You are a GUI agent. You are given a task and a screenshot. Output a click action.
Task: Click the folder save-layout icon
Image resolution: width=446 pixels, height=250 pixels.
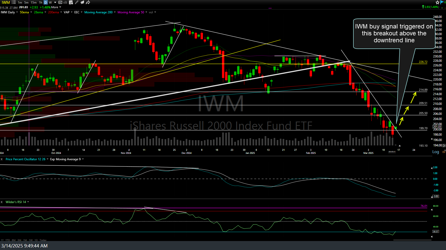82,2
